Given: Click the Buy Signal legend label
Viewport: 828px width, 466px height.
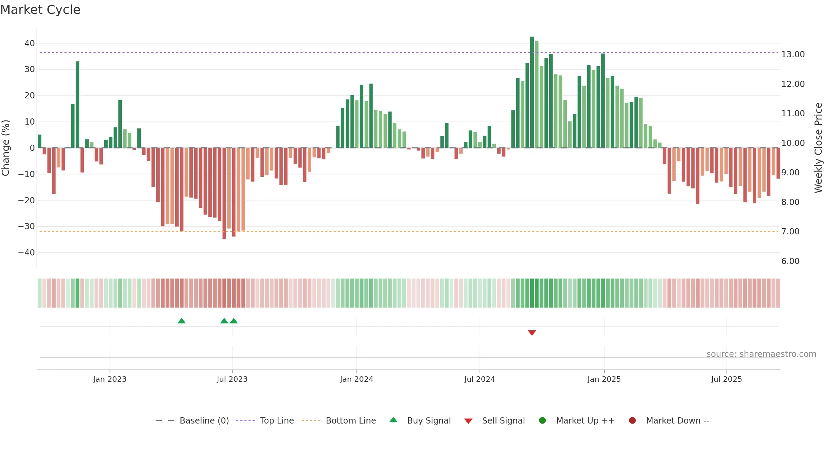Looking at the screenshot, I should (x=429, y=420).
